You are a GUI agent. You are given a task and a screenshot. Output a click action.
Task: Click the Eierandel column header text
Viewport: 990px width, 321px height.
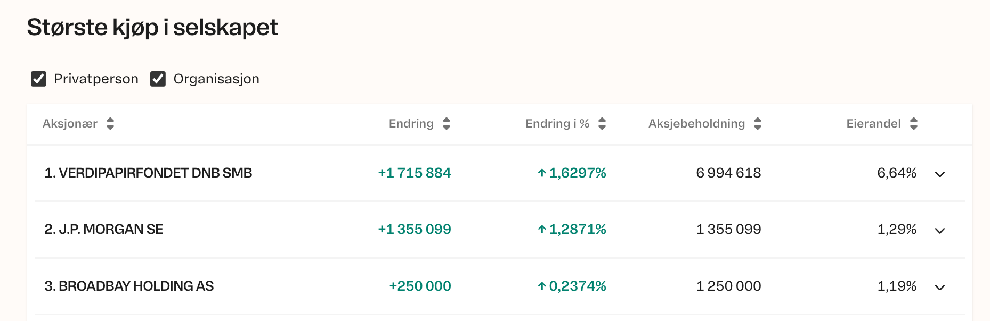873,124
